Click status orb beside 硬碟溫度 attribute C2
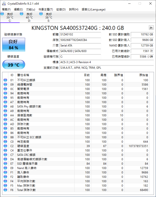156x197 pixels. pos(5,146)
